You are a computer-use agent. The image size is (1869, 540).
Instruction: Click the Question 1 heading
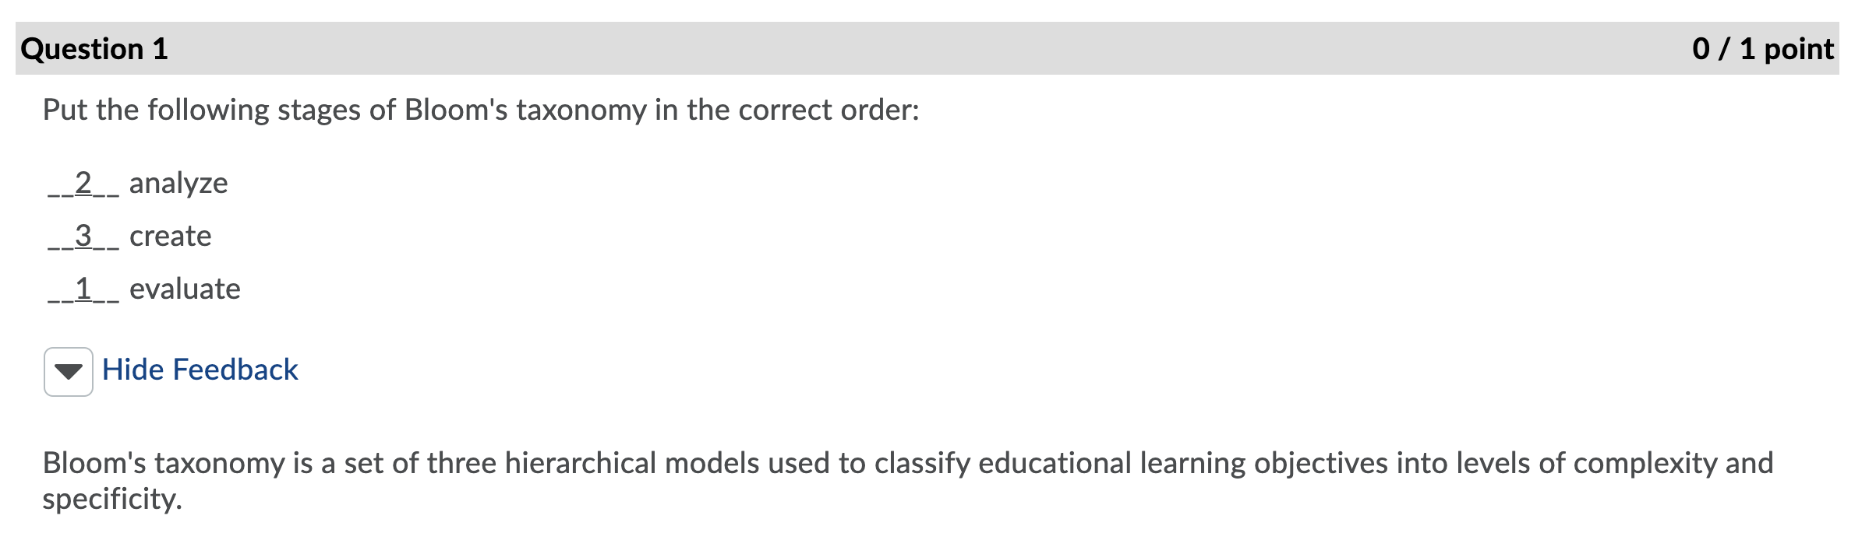coord(94,49)
